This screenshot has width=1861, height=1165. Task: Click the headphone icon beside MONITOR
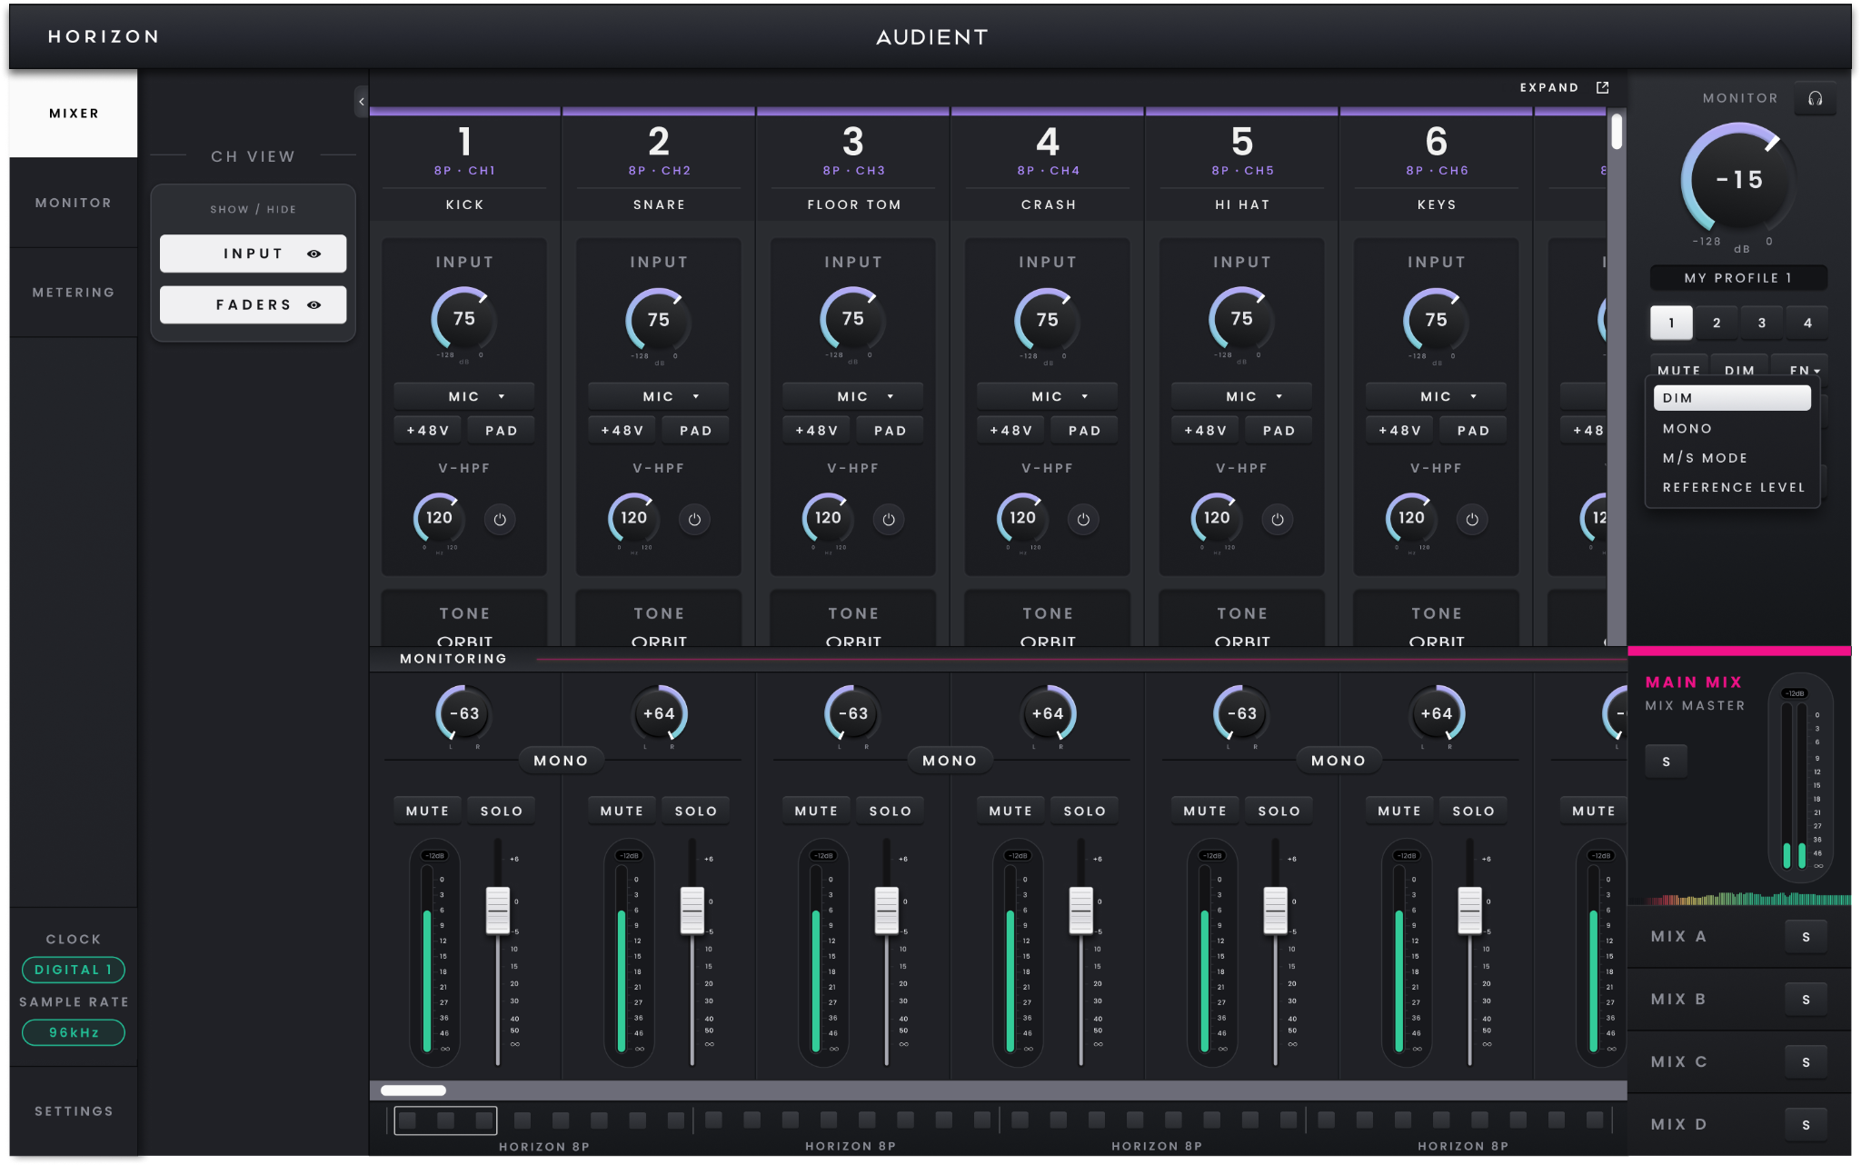point(1815,98)
